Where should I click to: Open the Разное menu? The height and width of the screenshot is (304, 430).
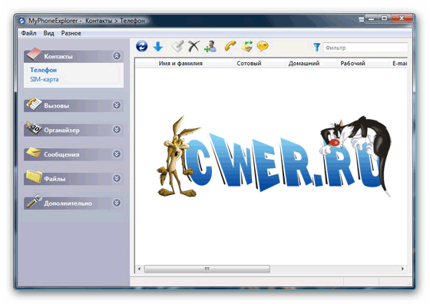pyautogui.click(x=71, y=33)
